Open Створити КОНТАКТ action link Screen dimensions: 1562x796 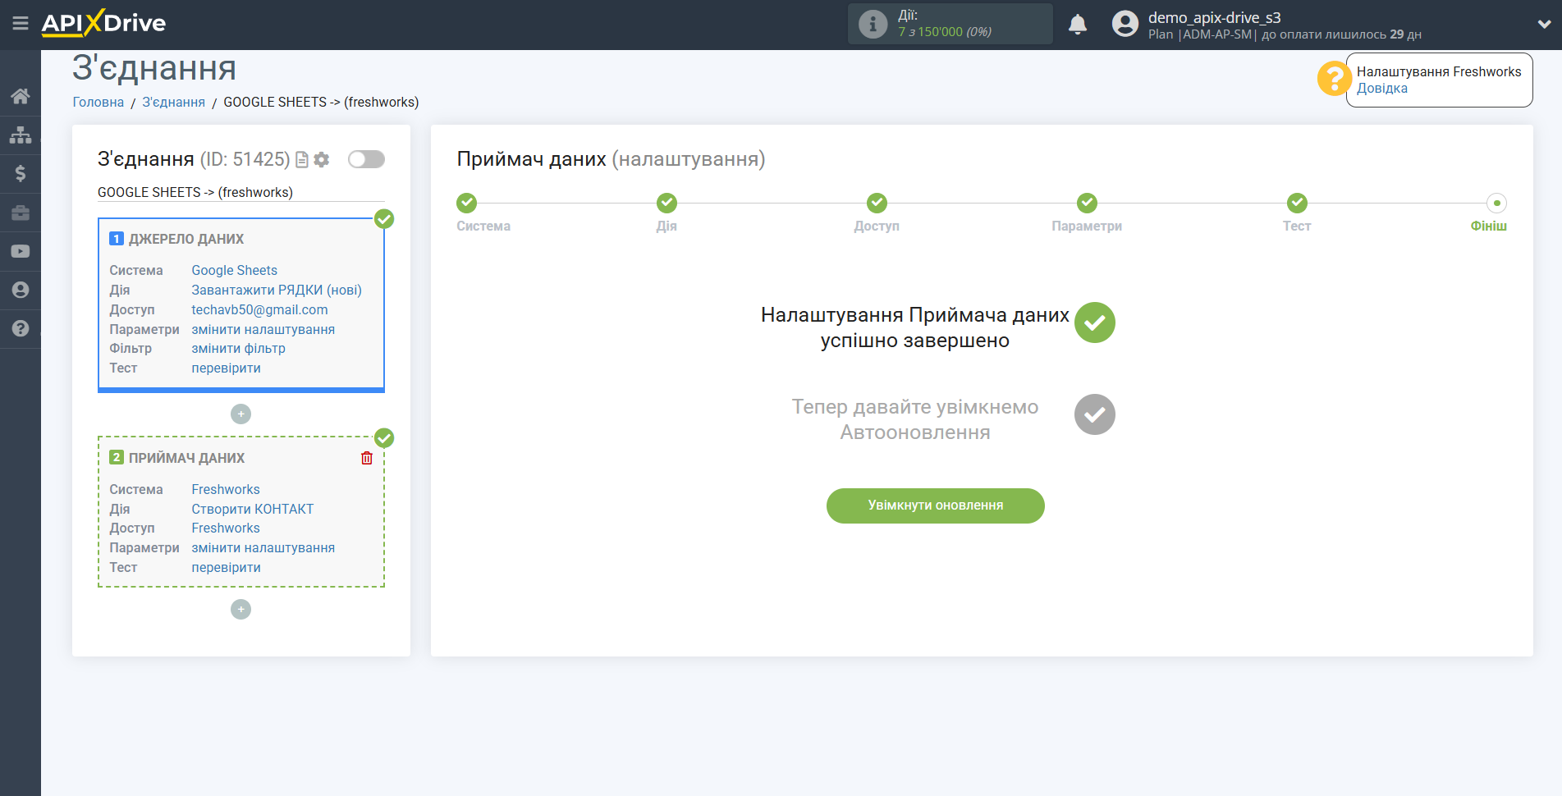pos(252,510)
